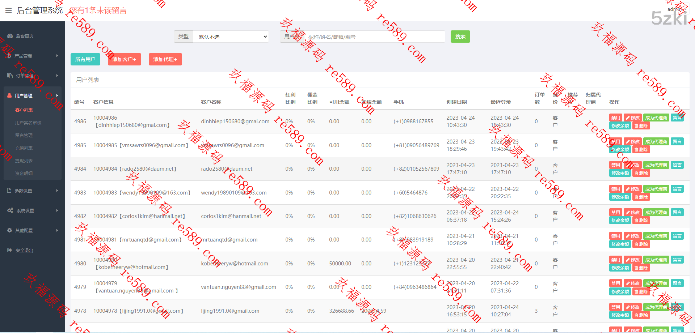The height and width of the screenshot is (333, 695).
Task: Expand the 产品管理 menu arrow
Action: click(57, 56)
